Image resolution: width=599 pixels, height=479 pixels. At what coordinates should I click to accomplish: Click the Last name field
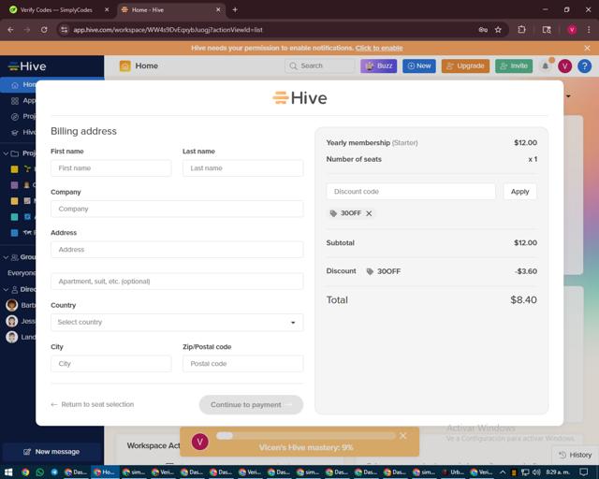[243, 168]
